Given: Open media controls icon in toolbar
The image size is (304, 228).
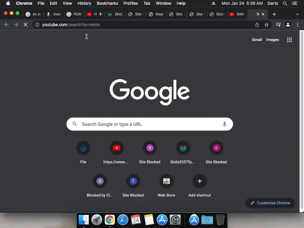Looking at the screenshot, I should pyautogui.click(x=278, y=25).
